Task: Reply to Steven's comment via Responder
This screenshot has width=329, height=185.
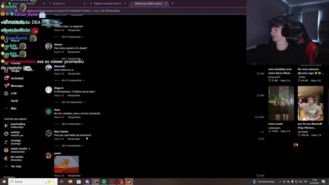Action: point(74,52)
